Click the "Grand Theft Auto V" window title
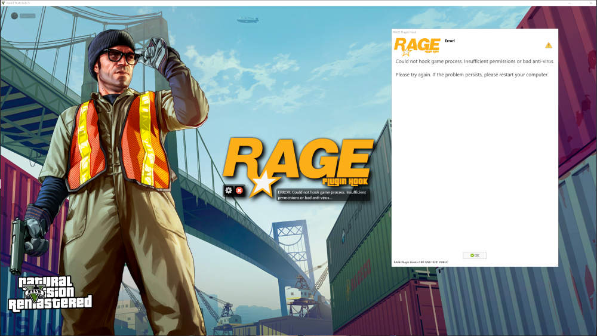This screenshot has height=336, width=597. 19,2
